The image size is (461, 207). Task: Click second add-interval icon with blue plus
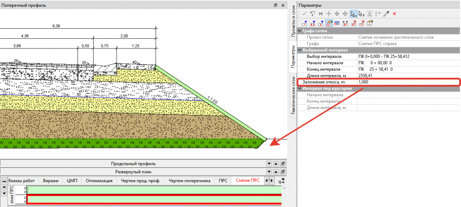pyautogui.click(x=312, y=23)
